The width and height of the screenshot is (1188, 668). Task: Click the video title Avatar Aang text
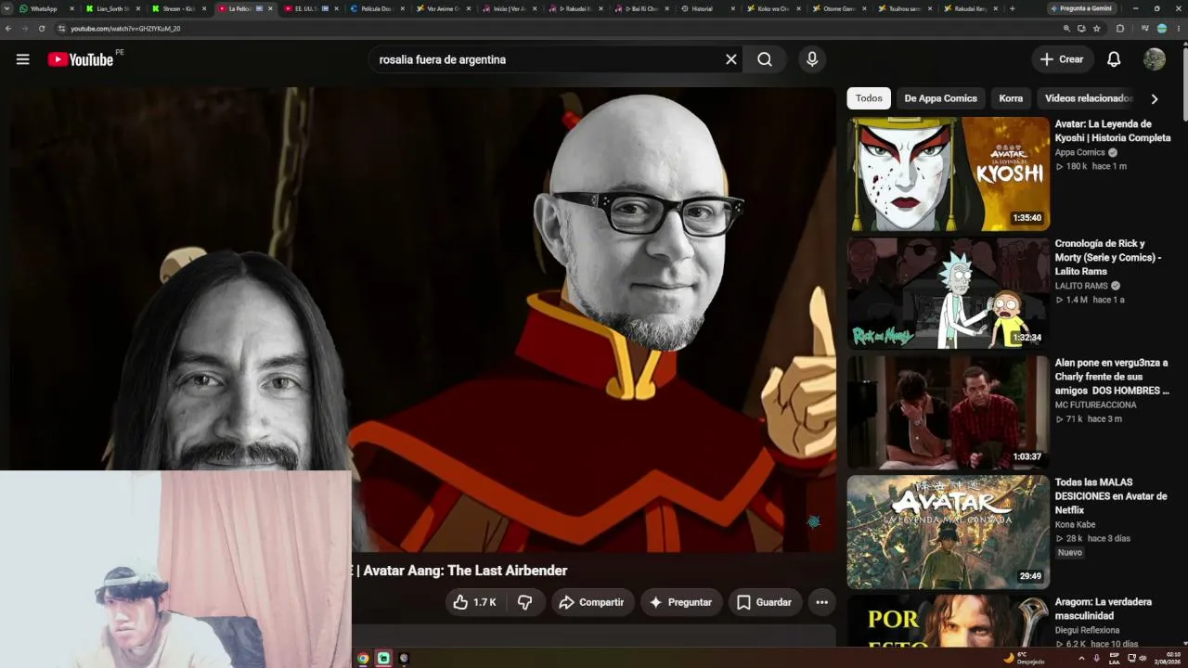(x=465, y=571)
